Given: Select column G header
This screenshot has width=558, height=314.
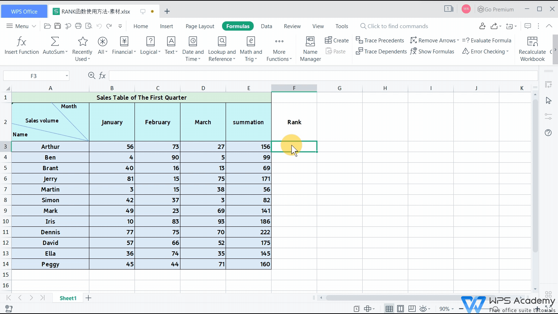Looking at the screenshot, I should click(x=339, y=88).
